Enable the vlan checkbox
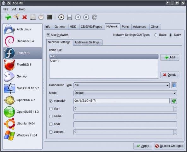Viewport: 187px width, 152px height. (x=51, y=109)
